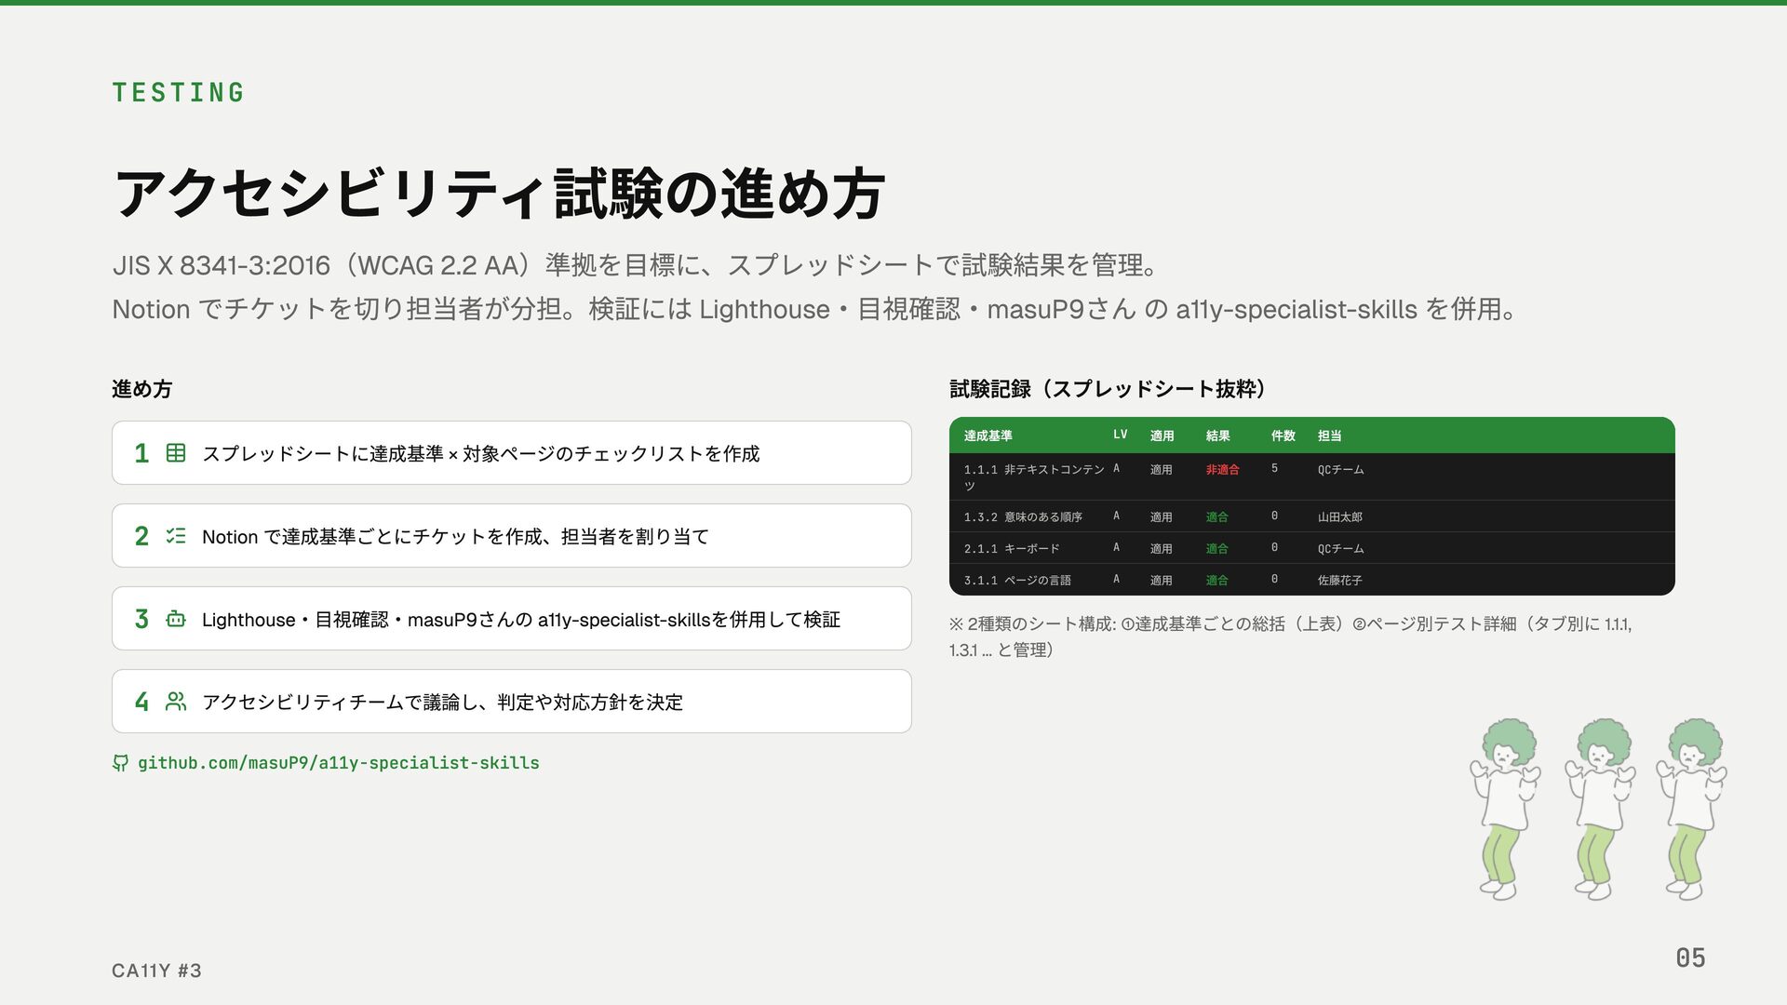
Task: Click the red 非適合 result in row 1.1.1
Action: [x=1222, y=470]
